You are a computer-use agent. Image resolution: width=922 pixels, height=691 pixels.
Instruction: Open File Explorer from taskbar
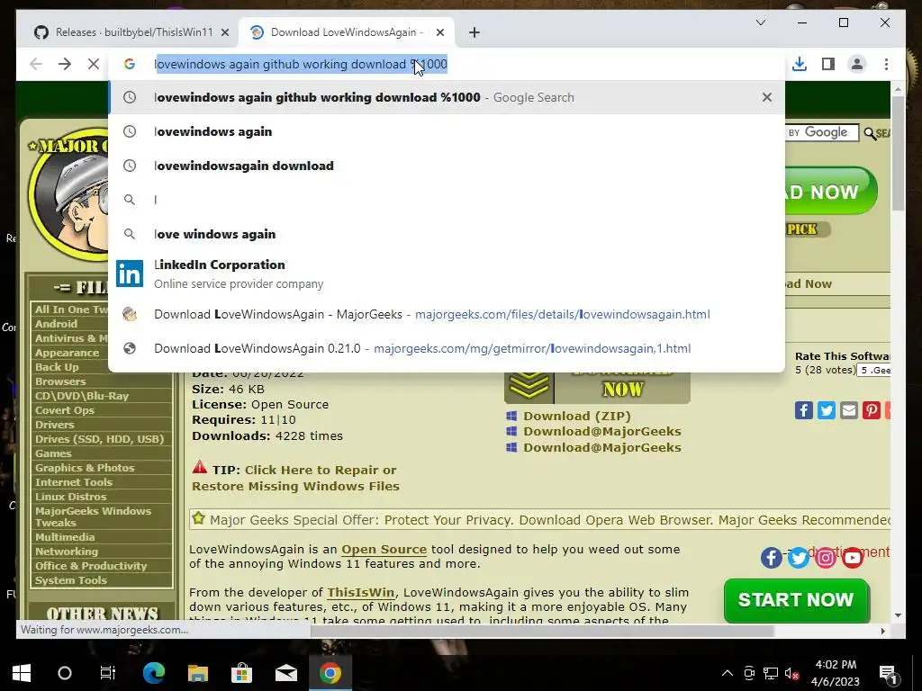pos(198,673)
